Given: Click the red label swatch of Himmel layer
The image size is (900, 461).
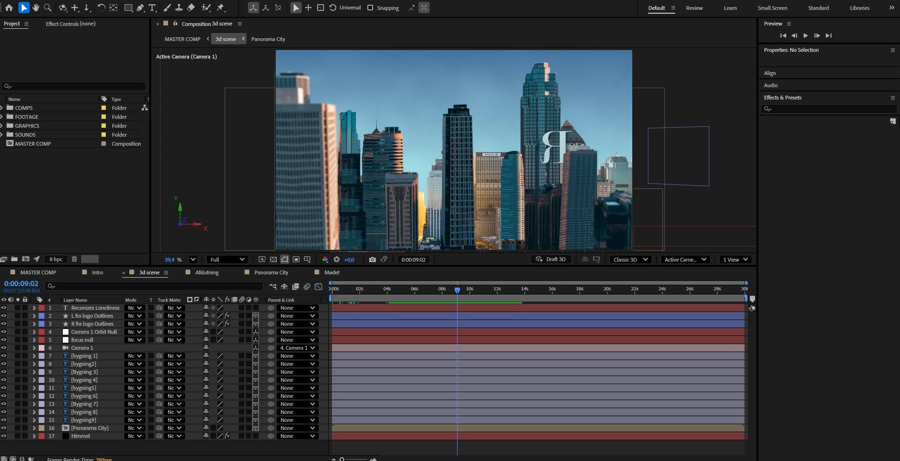Looking at the screenshot, I should (x=42, y=436).
